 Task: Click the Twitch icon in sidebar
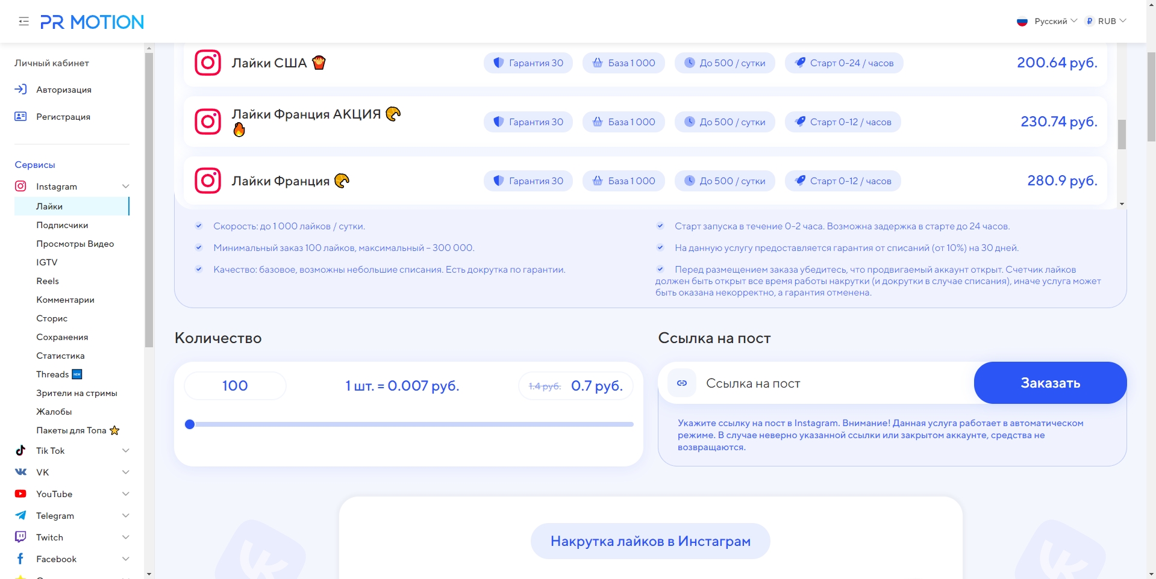coord(20,537)
